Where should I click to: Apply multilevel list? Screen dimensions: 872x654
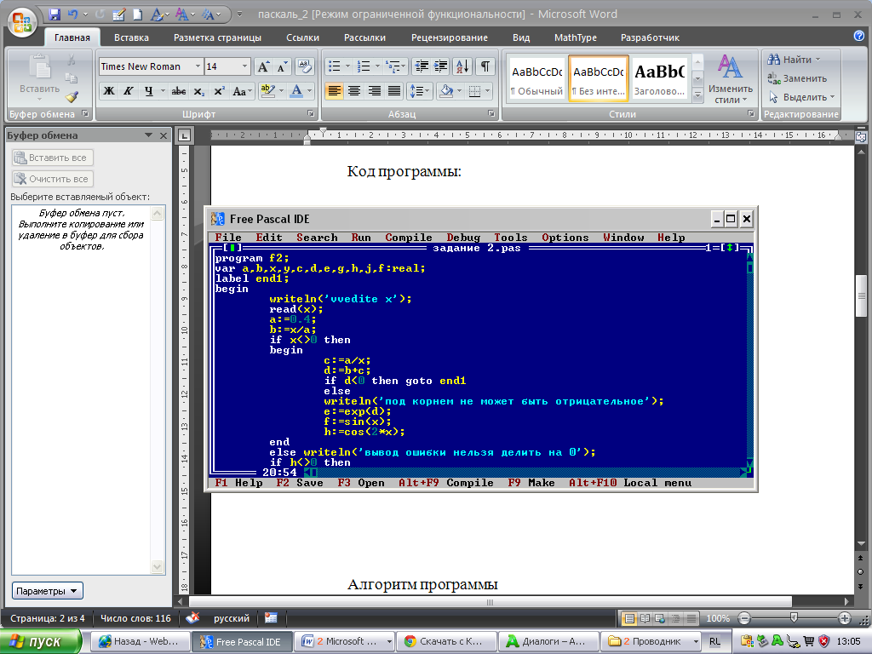[393, 66]
